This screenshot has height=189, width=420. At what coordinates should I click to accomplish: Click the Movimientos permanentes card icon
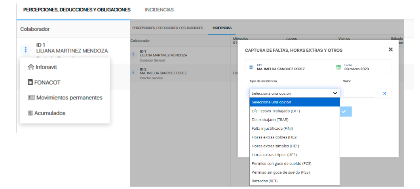tap(31, 97)
